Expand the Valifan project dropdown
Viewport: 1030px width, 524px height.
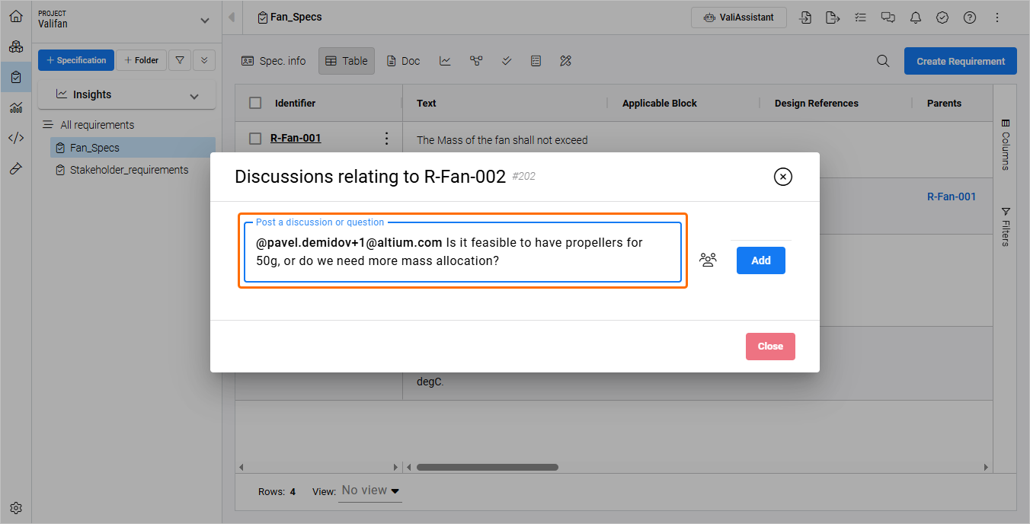tap(203, 21)
